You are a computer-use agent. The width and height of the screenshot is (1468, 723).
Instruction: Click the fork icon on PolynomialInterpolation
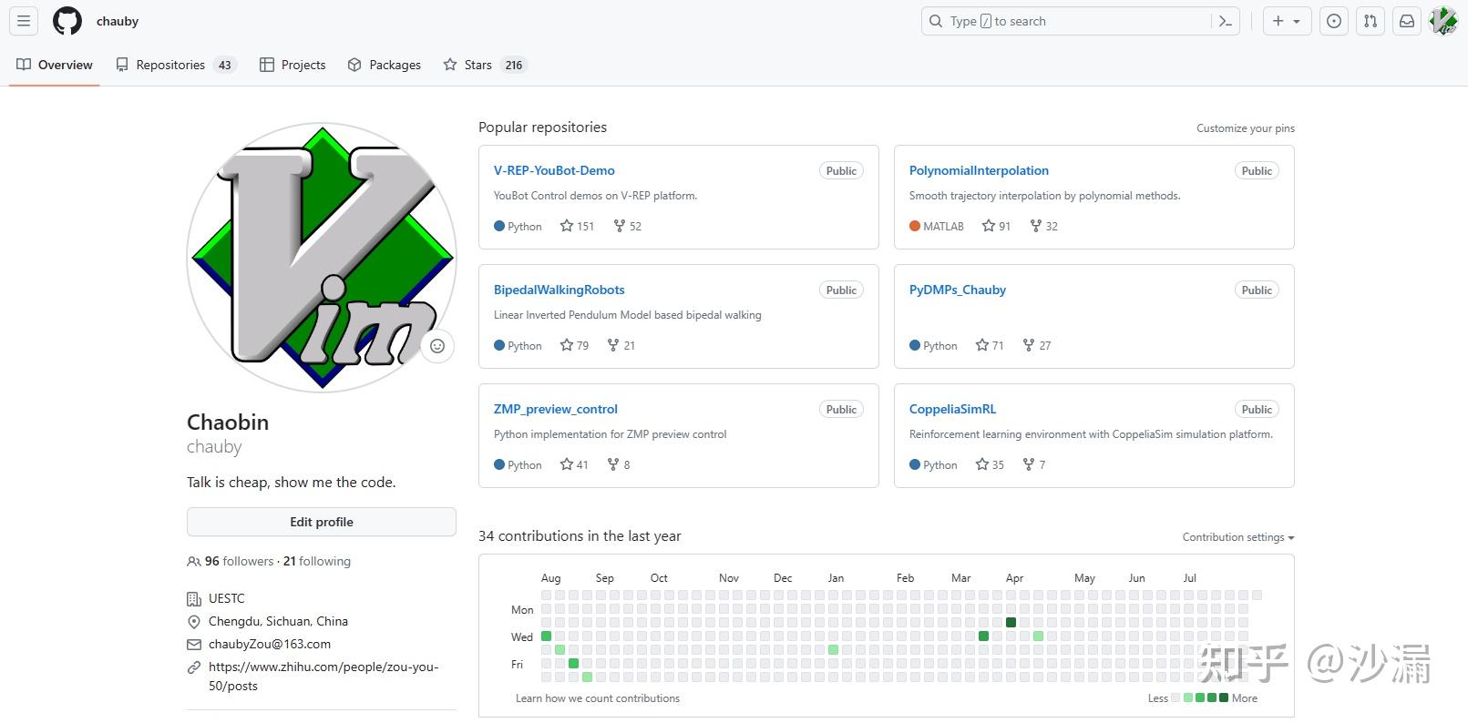1036,226
